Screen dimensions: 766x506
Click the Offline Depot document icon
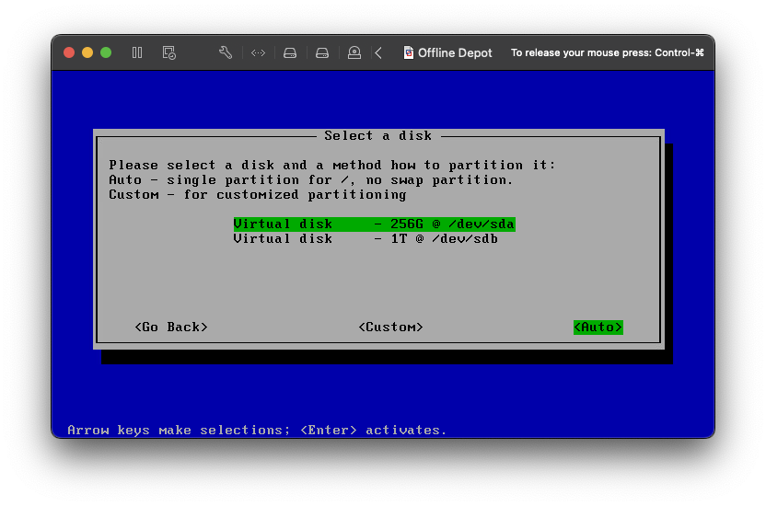409,52
